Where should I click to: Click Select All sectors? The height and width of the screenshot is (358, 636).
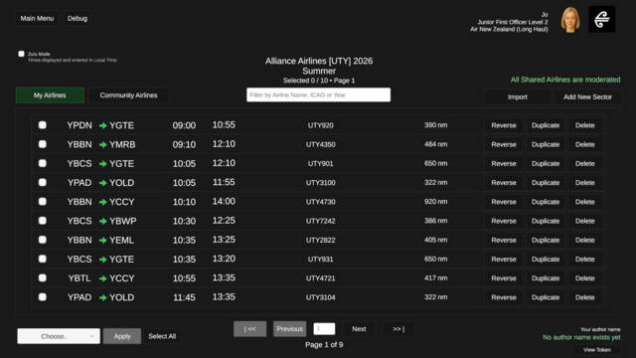point(162,336)
